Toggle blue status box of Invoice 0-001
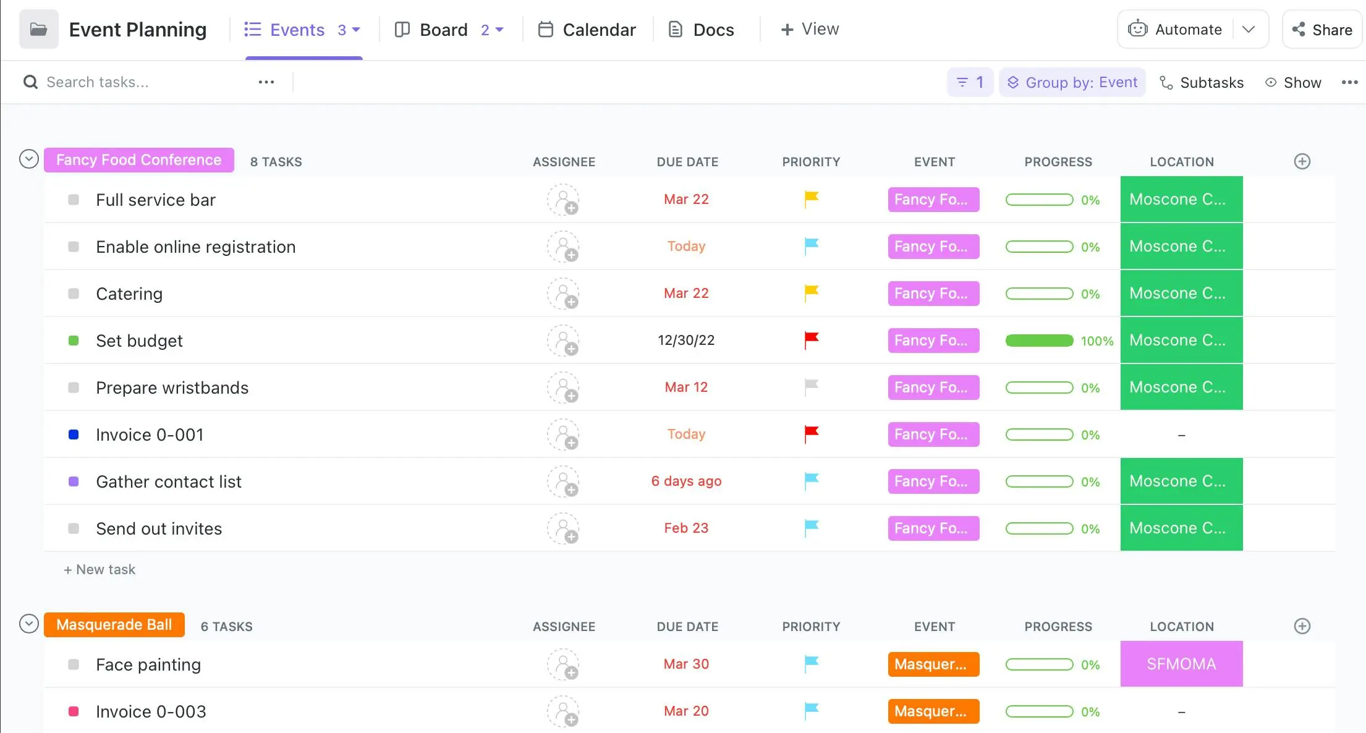The width and height of the screenshot is (1366, 733). [74, 434]
